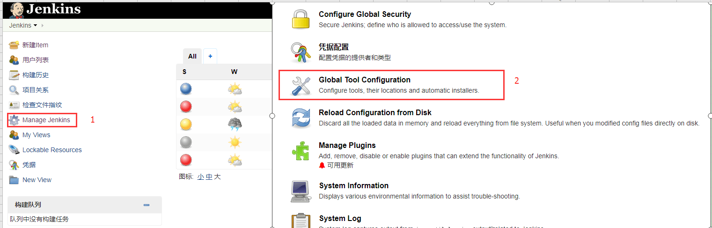712x228 pixels.
Task: Open Reload Configuration from Disk heading link
Action: (x=375, y=113)
